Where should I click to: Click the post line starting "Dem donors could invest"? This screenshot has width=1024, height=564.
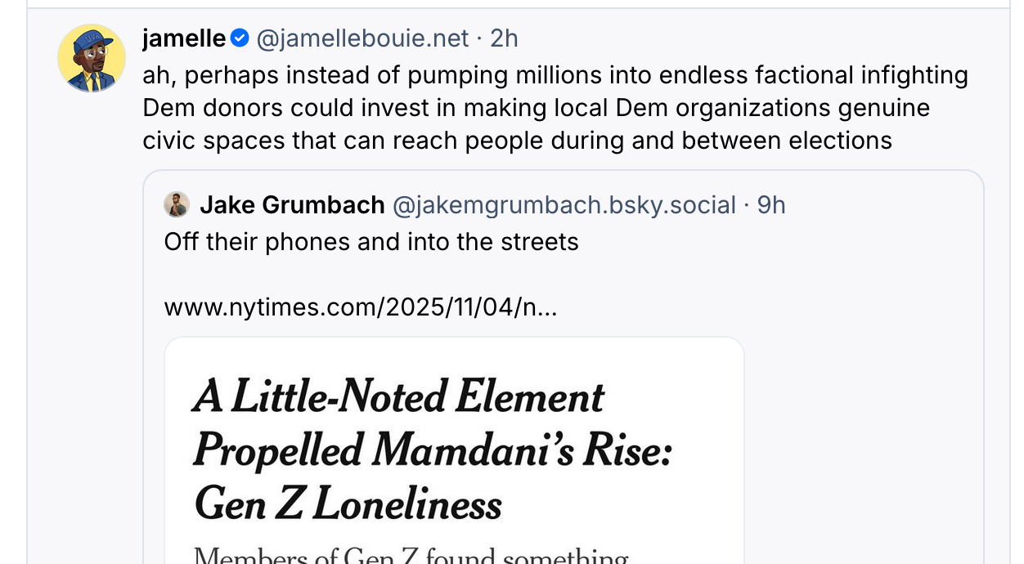(x=536, y=108)
